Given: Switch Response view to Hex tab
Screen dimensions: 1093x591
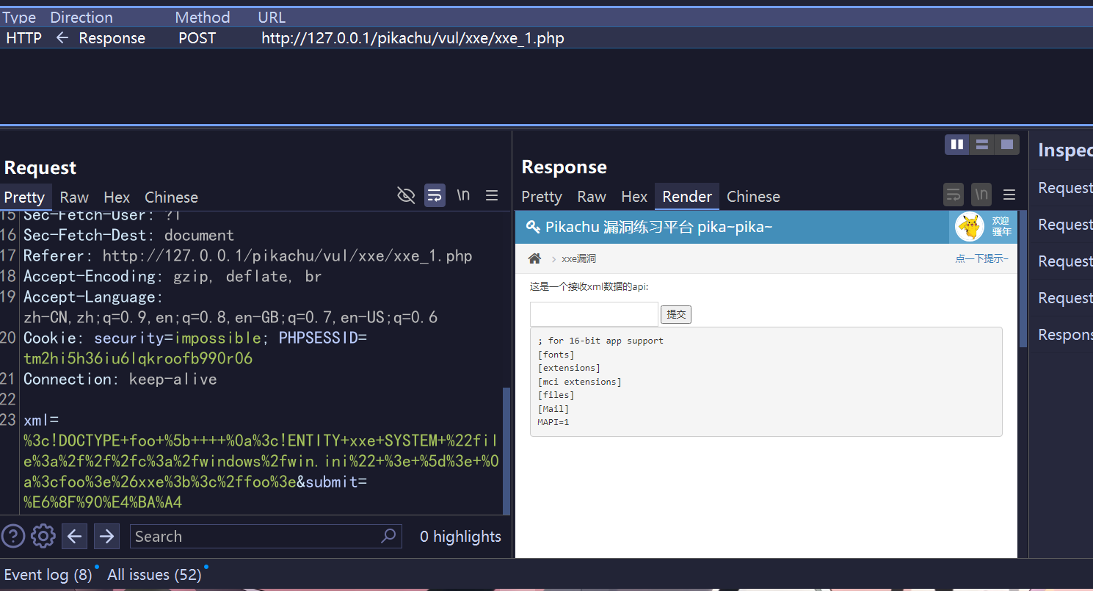Looking at the screenshot, I should coord(634,196).
